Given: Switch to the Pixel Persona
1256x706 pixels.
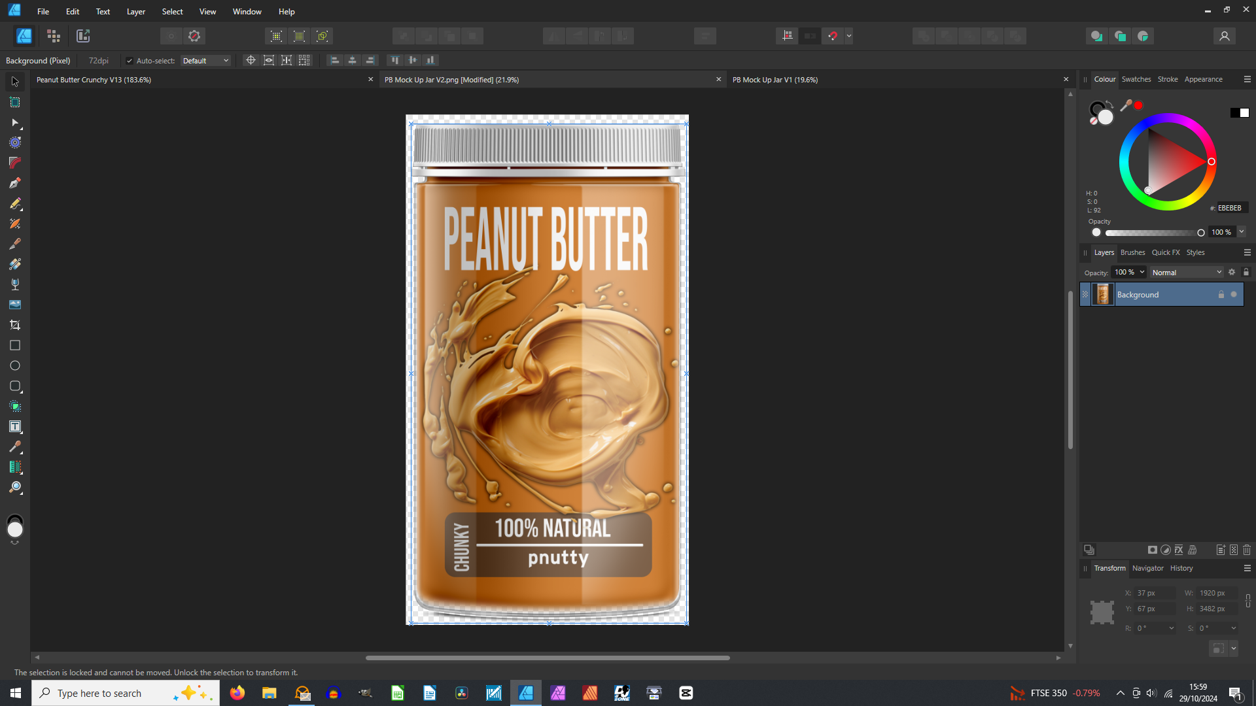Looking at the screenshot, I should (x=54, y=36).
